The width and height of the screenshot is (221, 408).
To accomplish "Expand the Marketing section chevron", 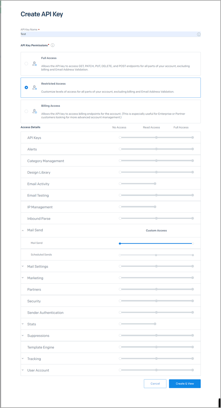I will pyautogui.click(x=23, y=278).
